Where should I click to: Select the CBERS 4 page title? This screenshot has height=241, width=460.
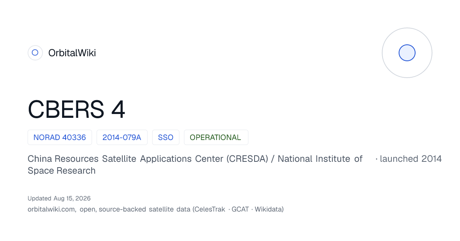(x=76, y=109)
